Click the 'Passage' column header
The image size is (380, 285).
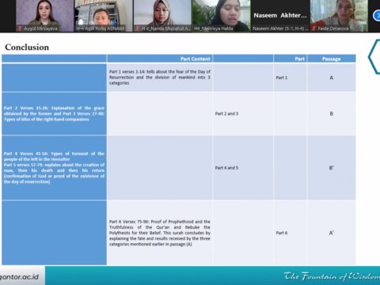332,59
